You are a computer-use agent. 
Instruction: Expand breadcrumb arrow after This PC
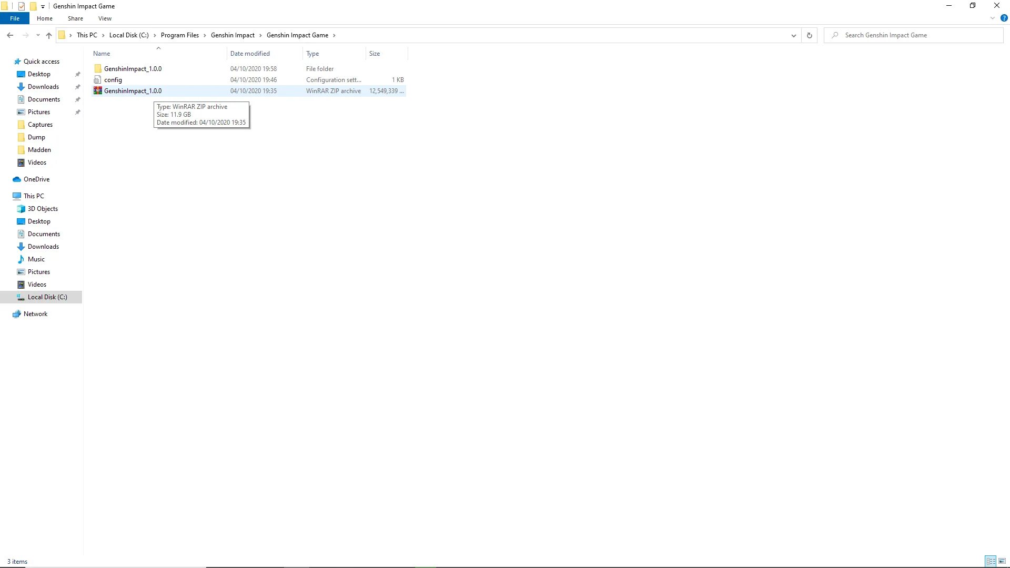coord(103,35)
